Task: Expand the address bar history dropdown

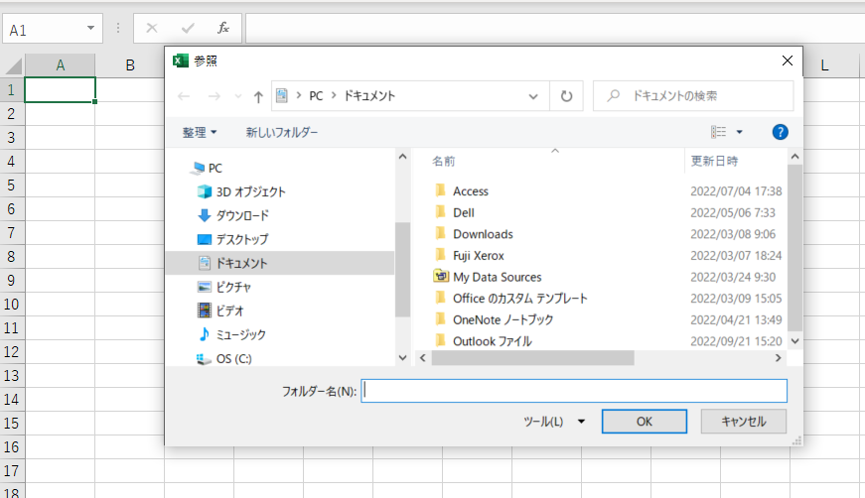Action: (533, 96)
